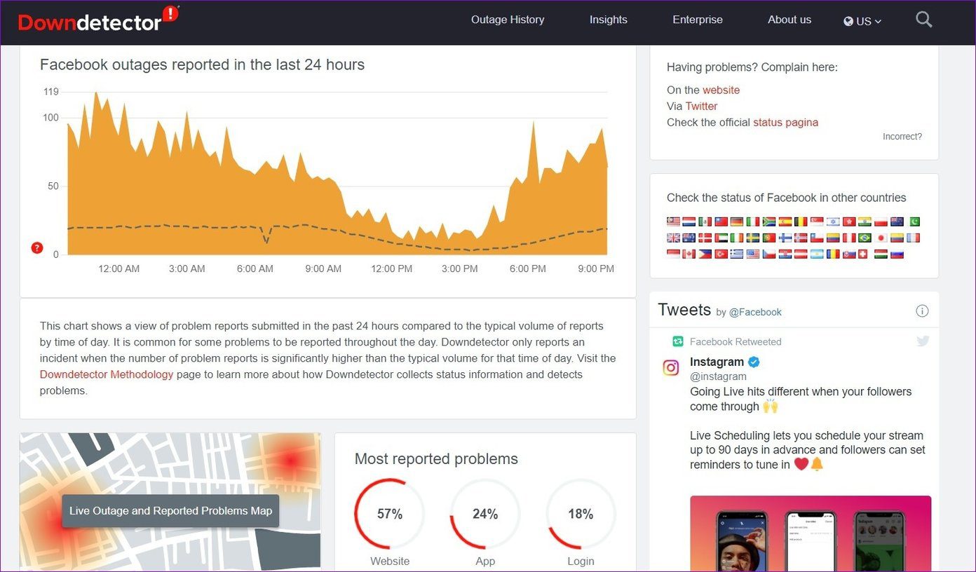The width and height of the screenshot is (976, 572).
Task: Open Live Outage and Reported Problems Map
Action: [x=170, y=511]
